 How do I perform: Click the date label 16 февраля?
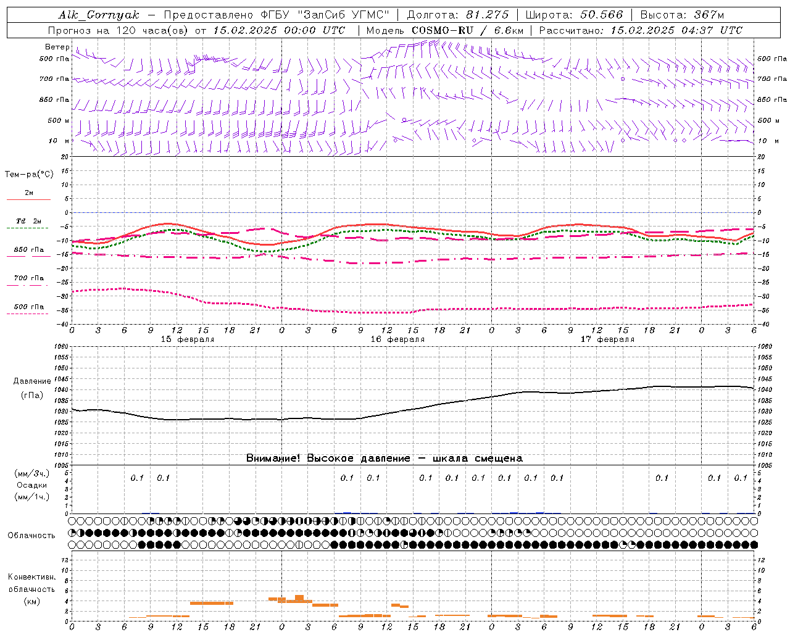tap(397, 339)
